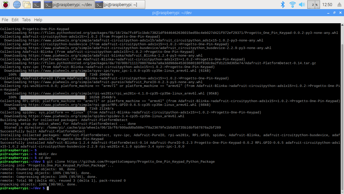Launch a new Terminal from the panel launcher

click(37, 5)
